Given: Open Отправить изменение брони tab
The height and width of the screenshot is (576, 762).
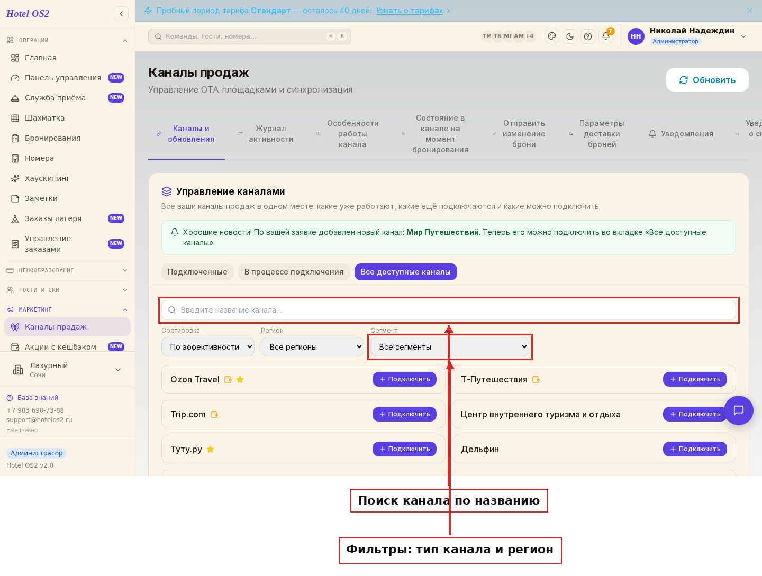Looking at the screenshot, I should [x=520, y=134].
